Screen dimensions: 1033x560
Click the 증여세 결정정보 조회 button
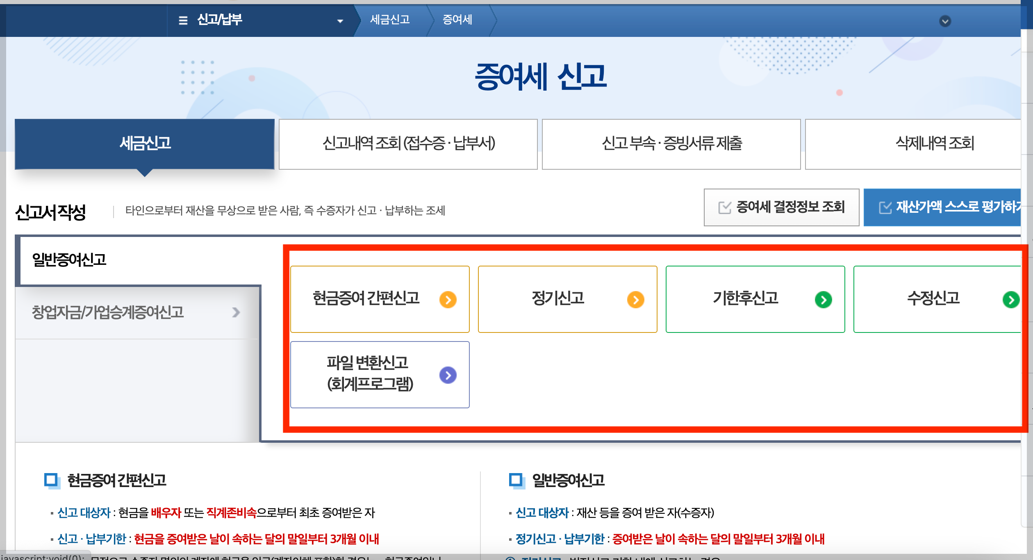[781, 207]
